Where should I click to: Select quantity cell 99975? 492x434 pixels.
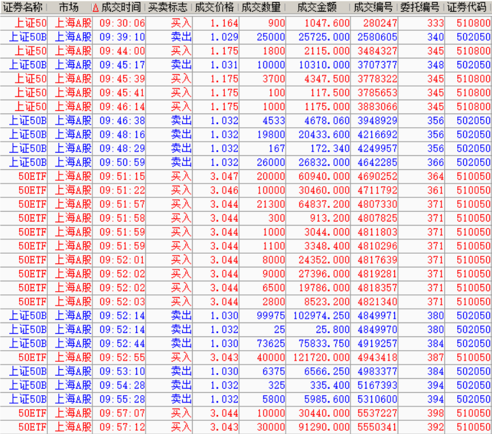pyautogui.click(x=271, y=315)
